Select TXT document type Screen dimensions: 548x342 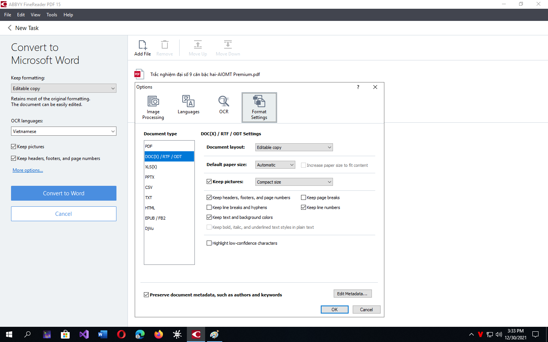coord(169,198)
